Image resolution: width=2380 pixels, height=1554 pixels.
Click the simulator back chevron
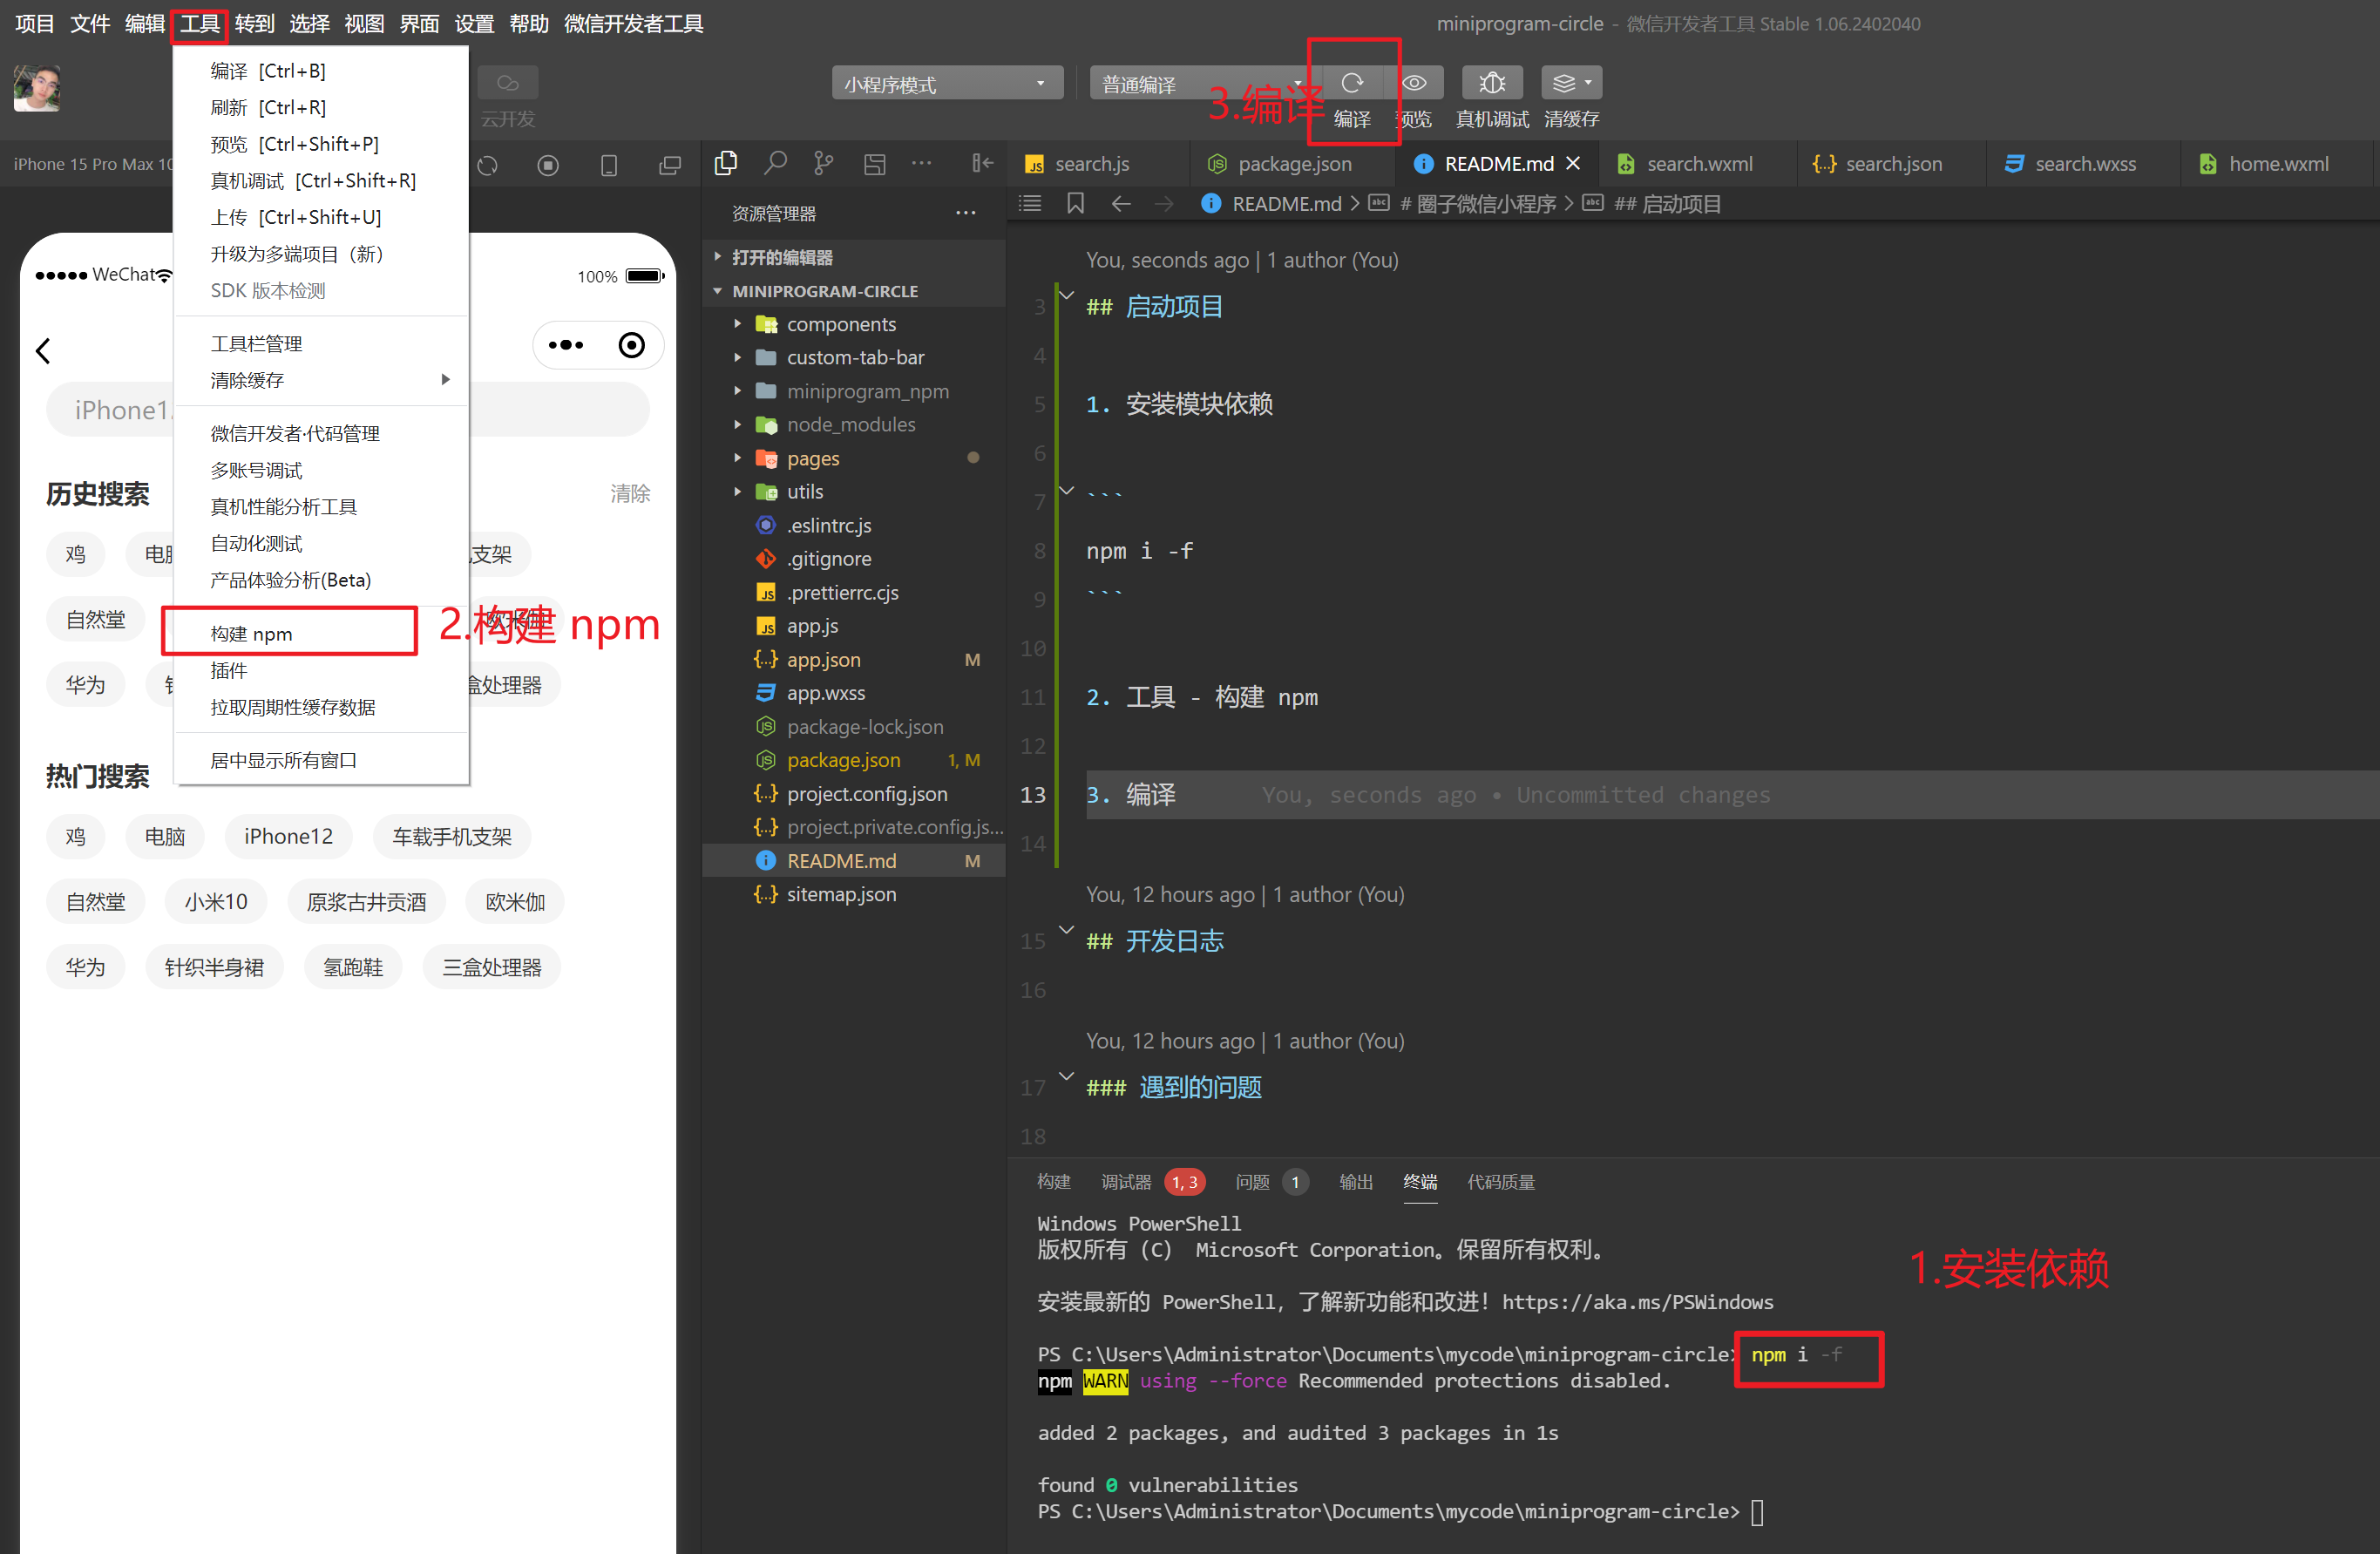pyautogui.click(x=43, y=351)
